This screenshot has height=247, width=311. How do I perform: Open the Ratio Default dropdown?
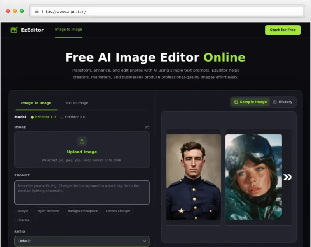click(82, 241)
